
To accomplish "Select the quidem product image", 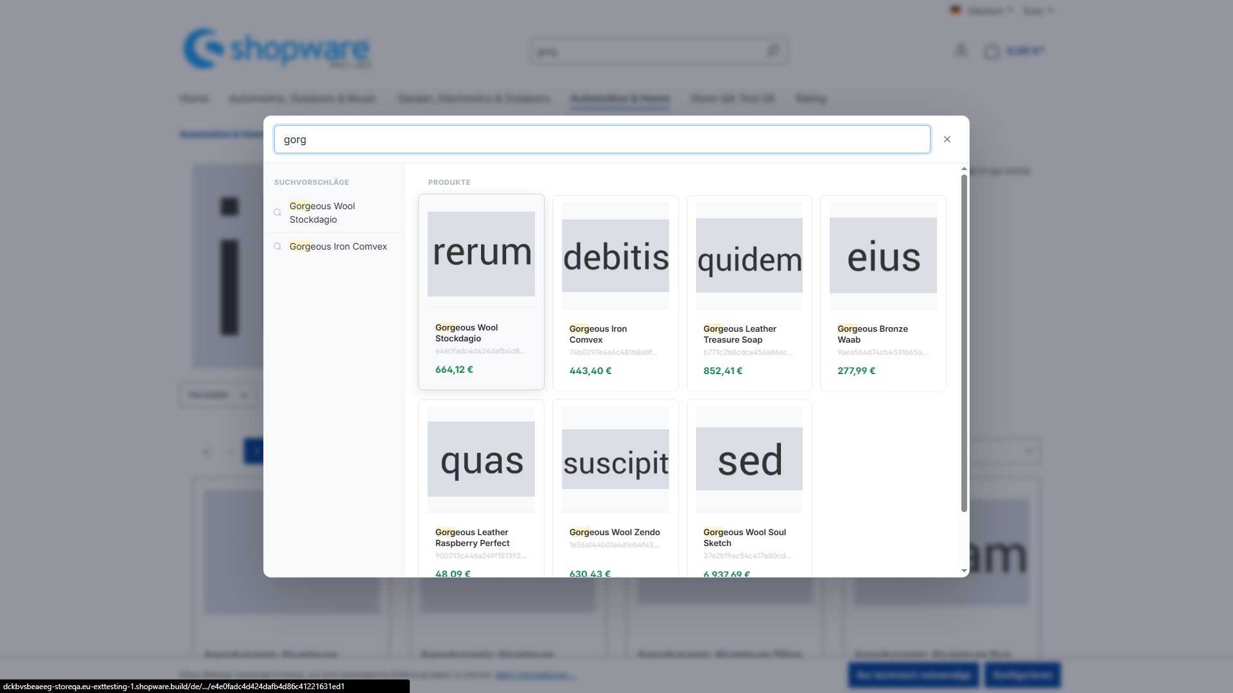I will click(749, 255).
